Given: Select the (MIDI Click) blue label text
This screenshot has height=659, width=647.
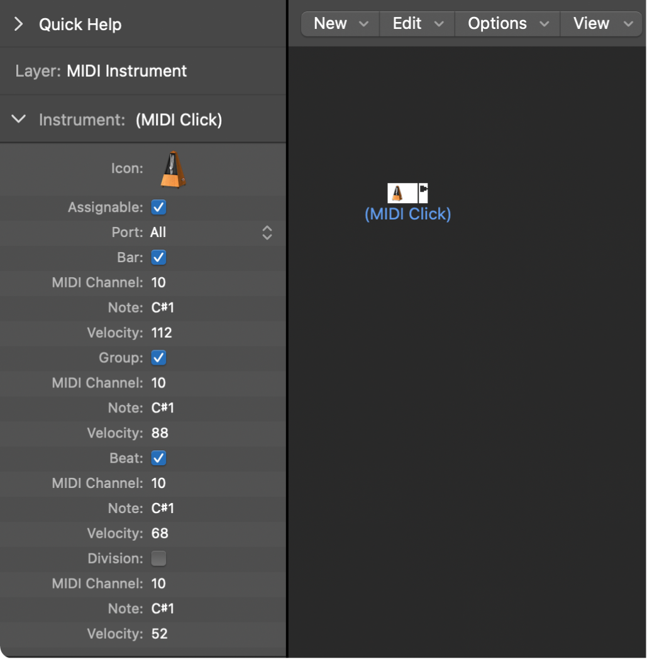Looking at the screenshot, I should 407,214.
